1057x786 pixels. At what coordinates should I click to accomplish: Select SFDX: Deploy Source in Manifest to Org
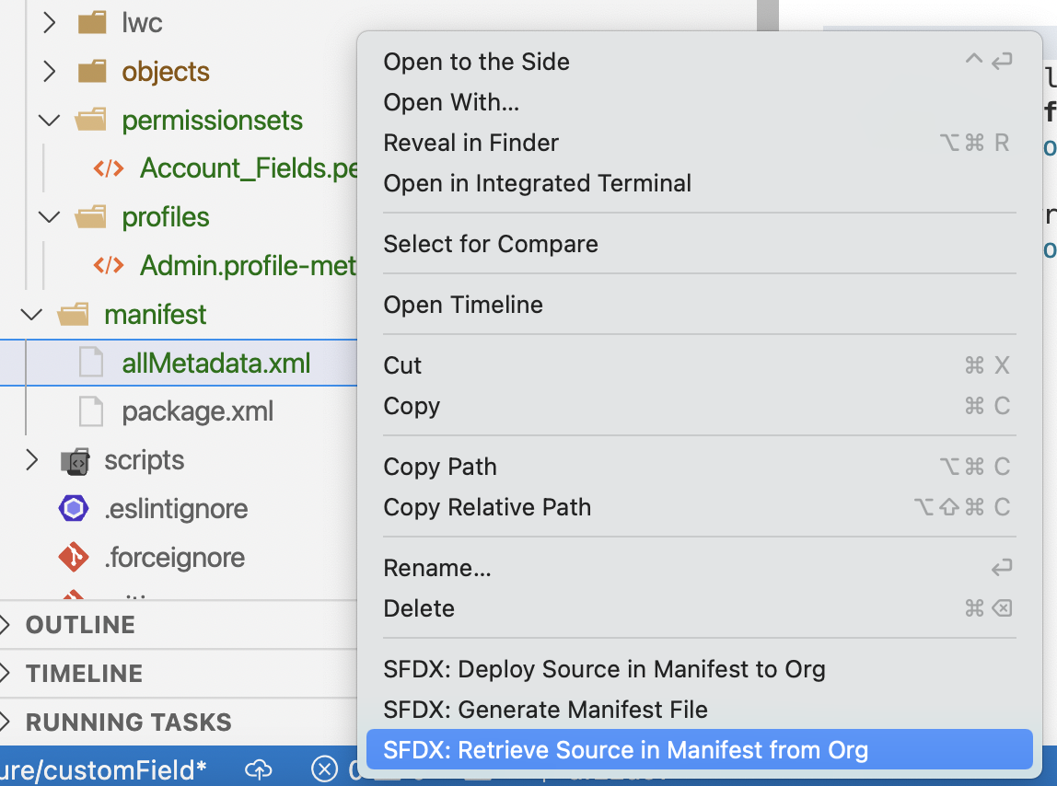[604, 669]
